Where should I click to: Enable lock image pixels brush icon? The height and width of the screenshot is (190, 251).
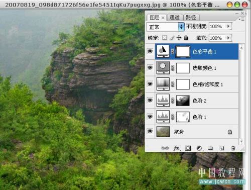tap(172, 38)
